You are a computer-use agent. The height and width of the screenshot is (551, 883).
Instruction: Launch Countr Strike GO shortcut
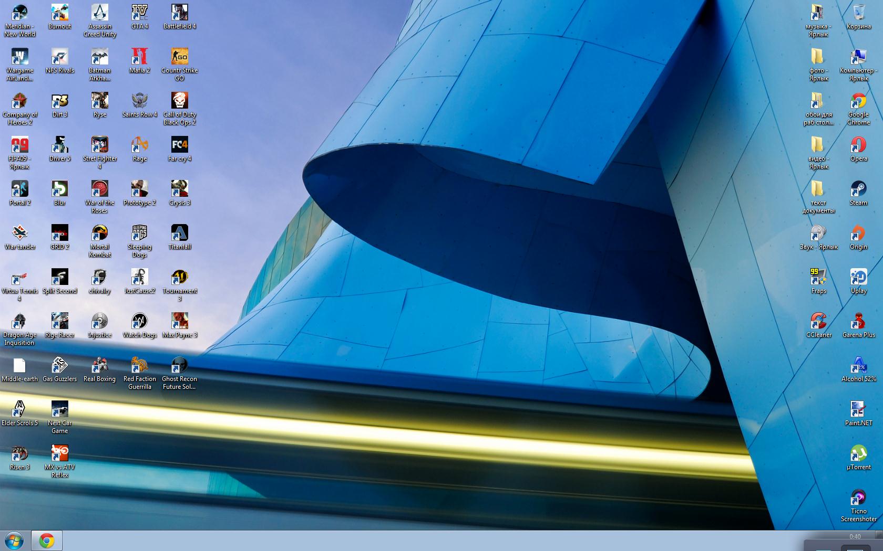tap(180, 65)
